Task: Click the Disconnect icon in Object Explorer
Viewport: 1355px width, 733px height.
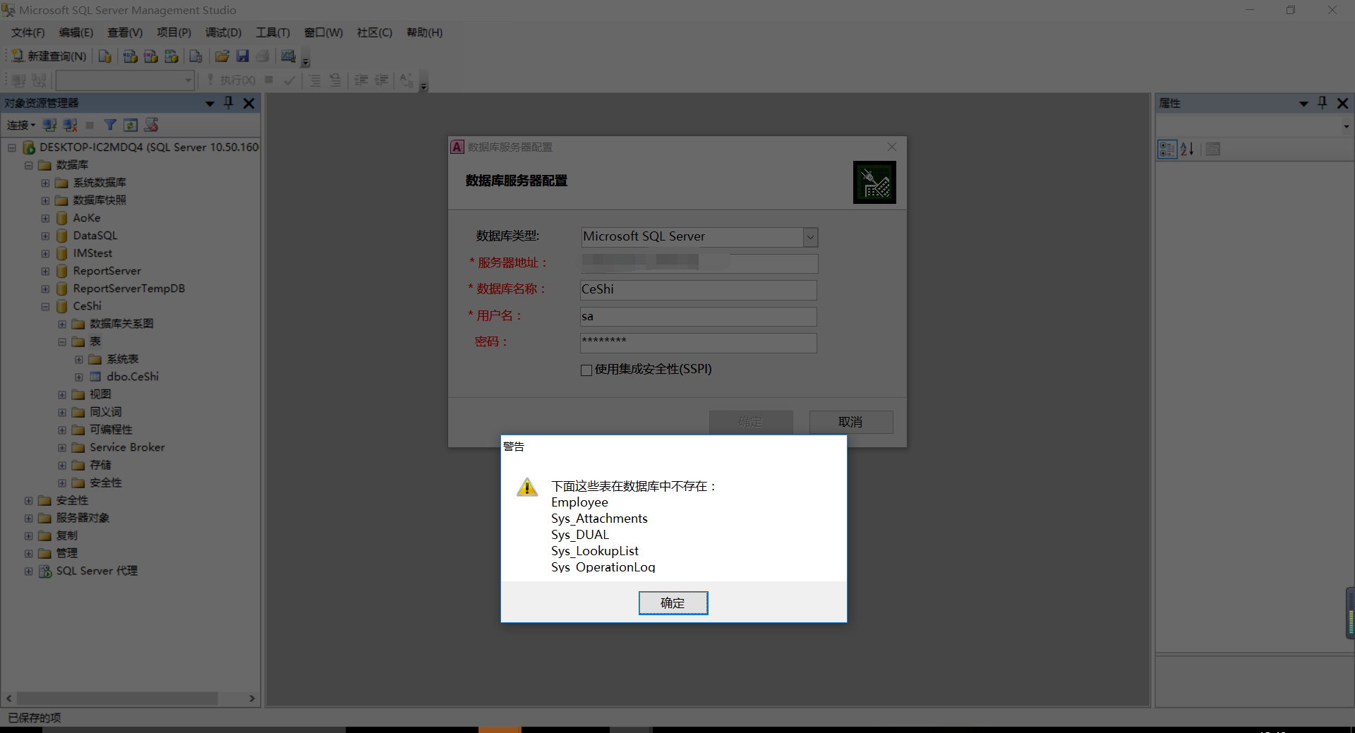Action: (x=70, y=125)
